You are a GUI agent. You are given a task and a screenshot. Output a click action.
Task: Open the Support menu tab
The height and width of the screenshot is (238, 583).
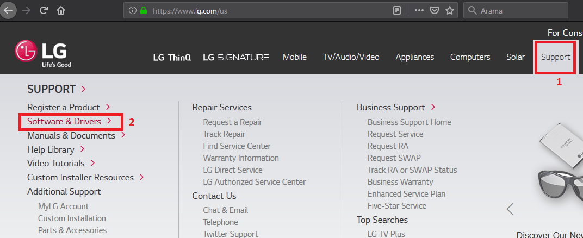coord(555,57)
